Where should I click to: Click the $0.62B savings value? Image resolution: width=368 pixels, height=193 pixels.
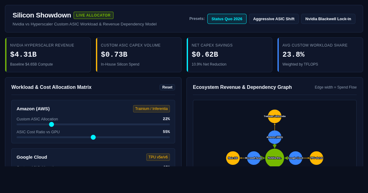click(x=205, y=55)
